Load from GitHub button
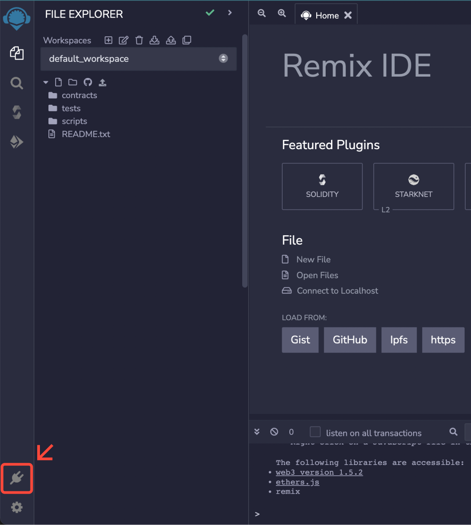This screenshot has width=471, height=525. pos(350,340)
